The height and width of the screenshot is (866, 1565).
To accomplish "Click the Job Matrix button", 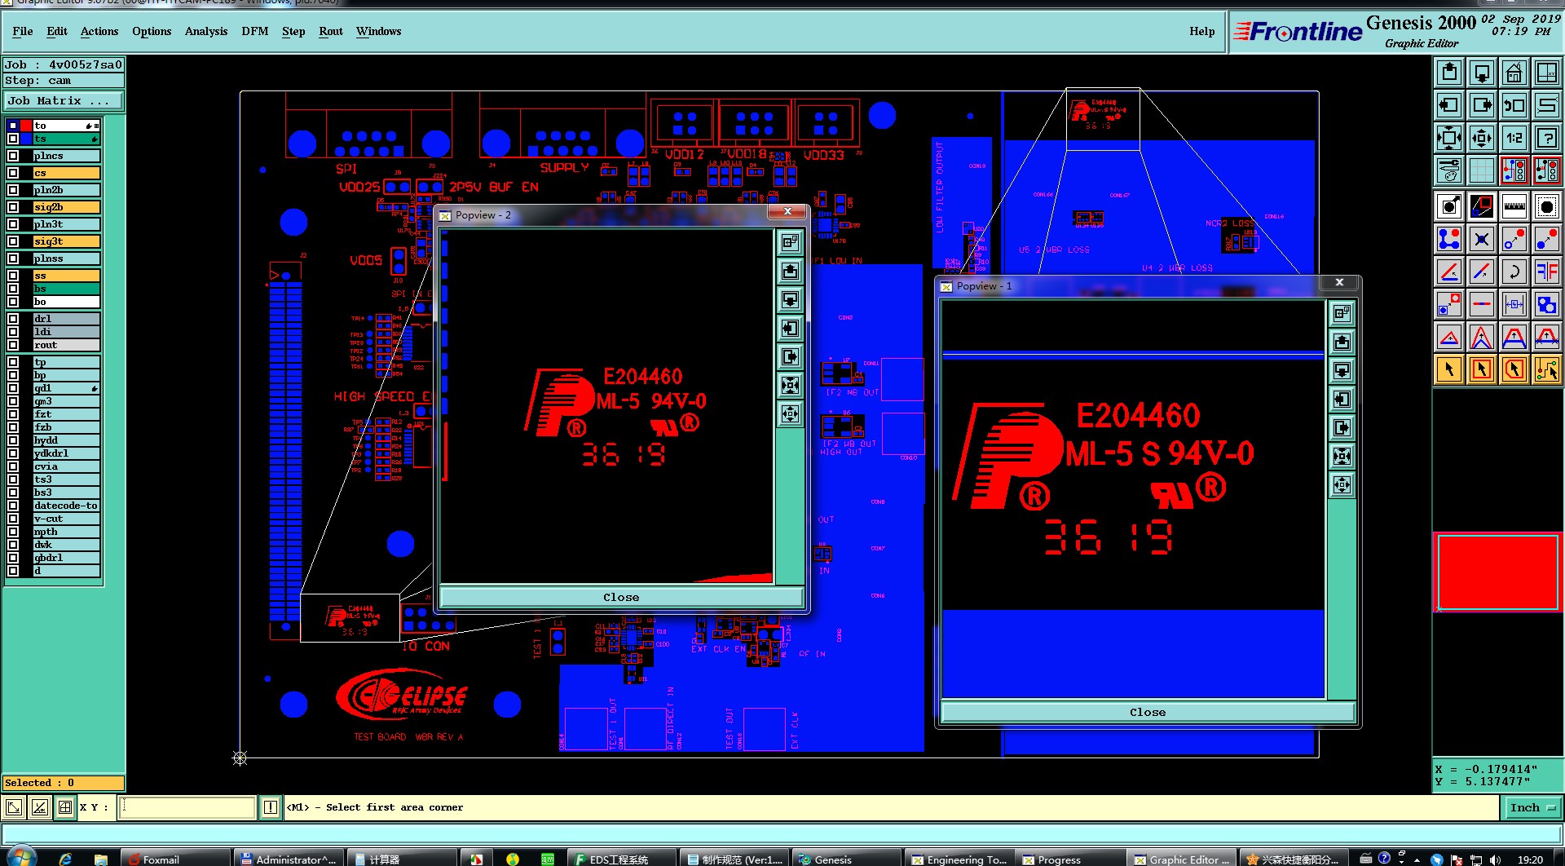I will 64,101.
